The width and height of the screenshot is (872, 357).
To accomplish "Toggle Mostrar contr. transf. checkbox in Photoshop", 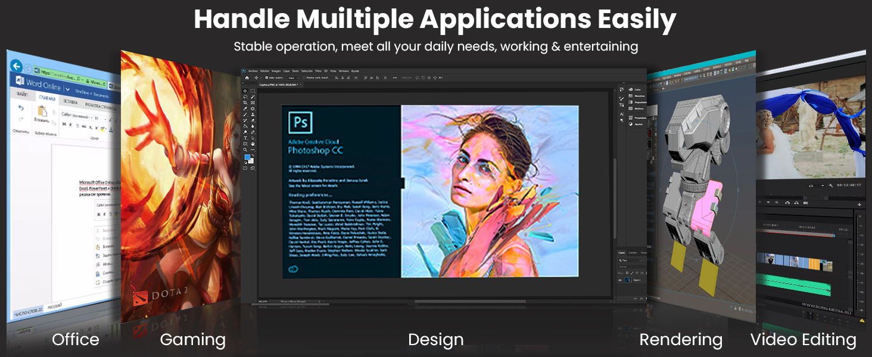I will pos(304,78).
